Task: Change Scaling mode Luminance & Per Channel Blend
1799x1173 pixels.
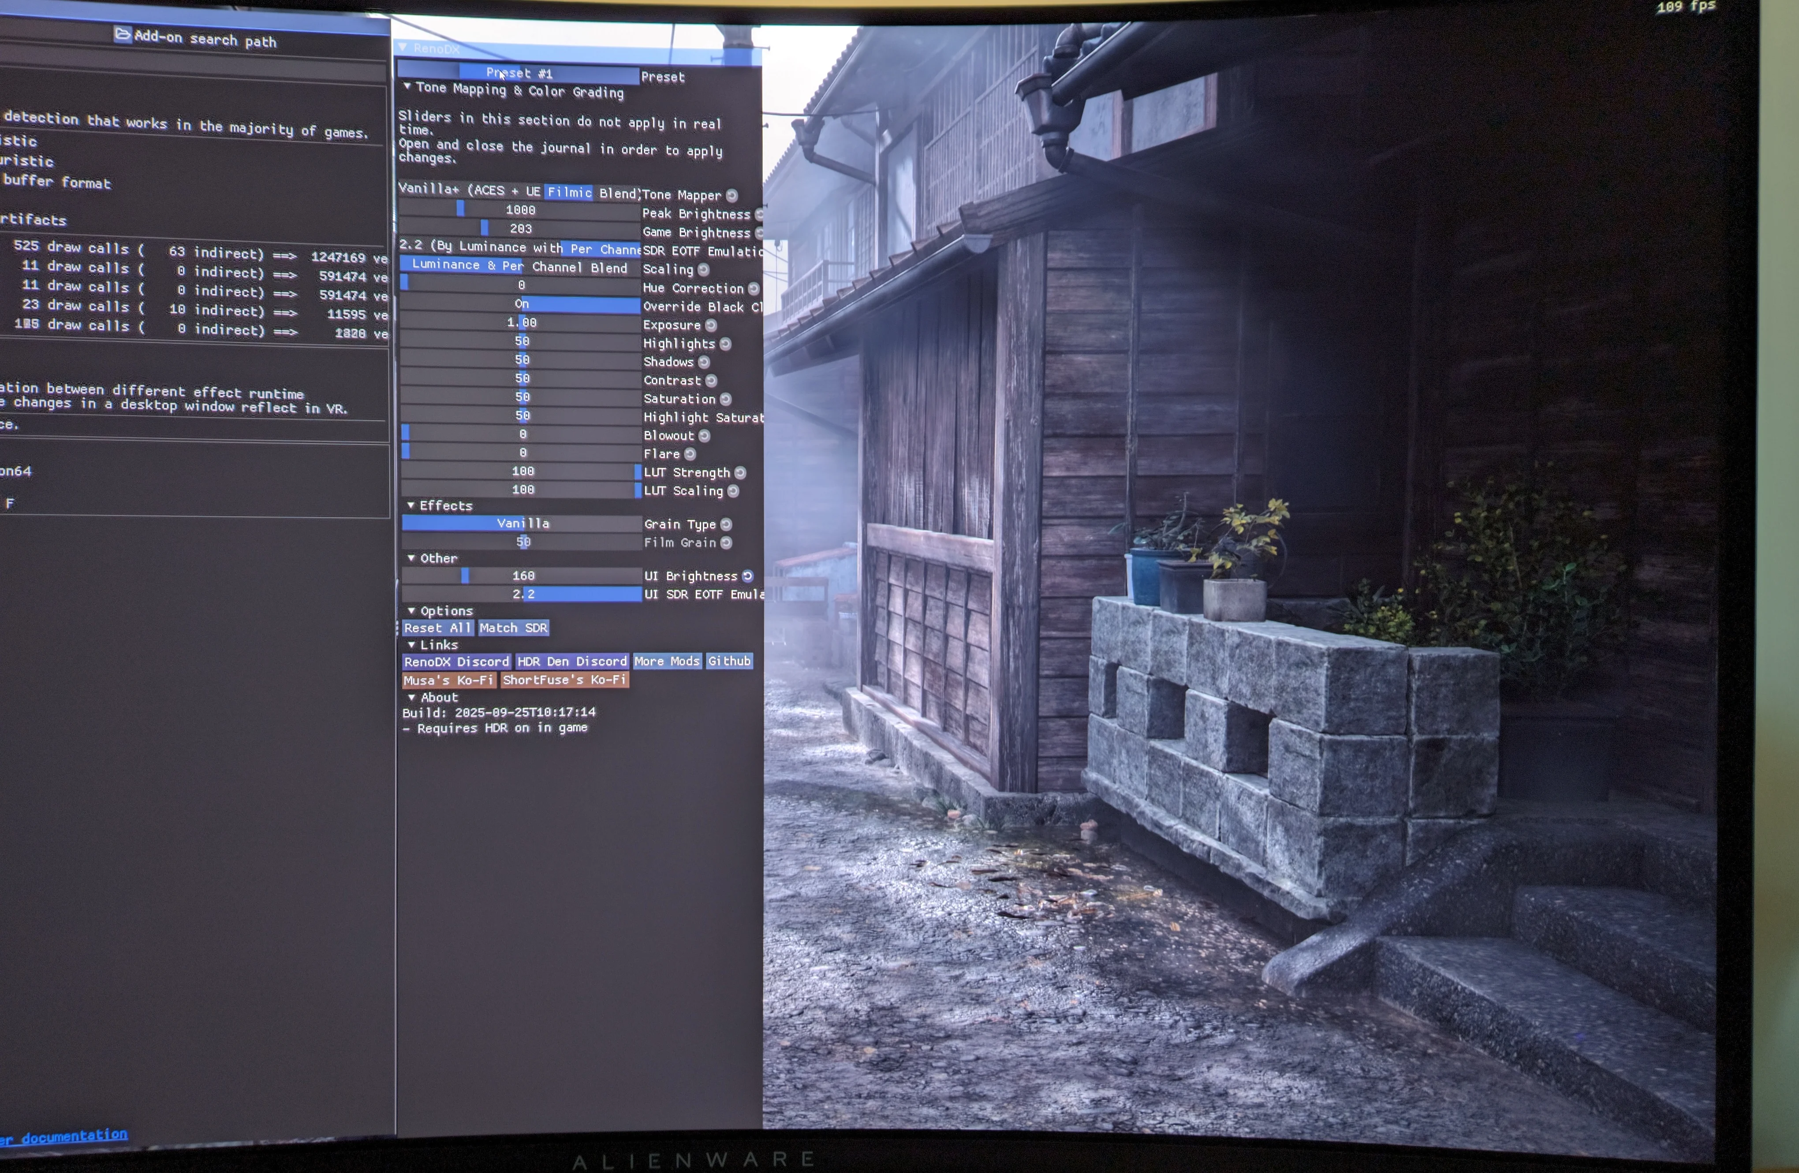Action: [x=520, y=266]
